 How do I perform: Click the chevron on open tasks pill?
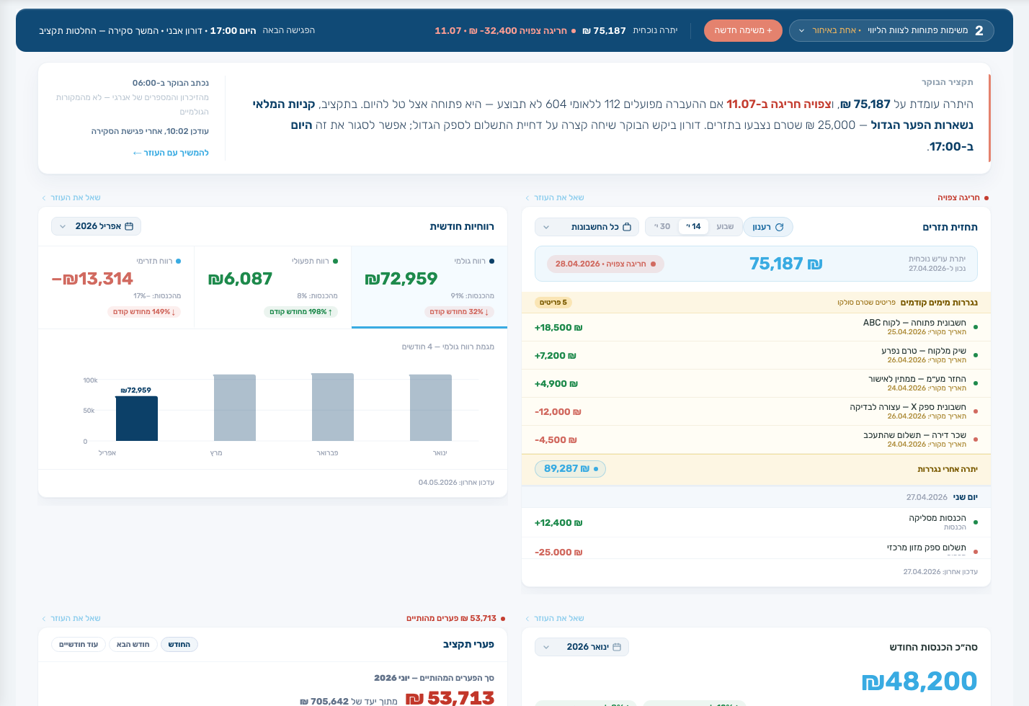point(801,31)
